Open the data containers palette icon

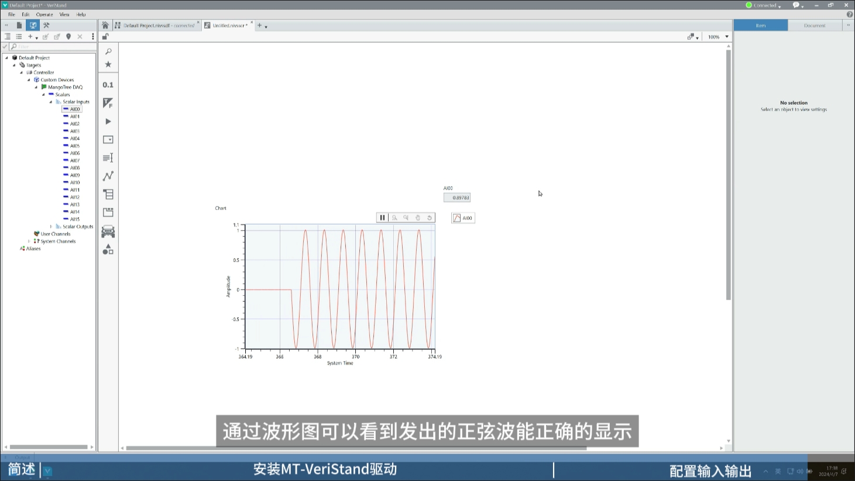click(x=108, y=194)
